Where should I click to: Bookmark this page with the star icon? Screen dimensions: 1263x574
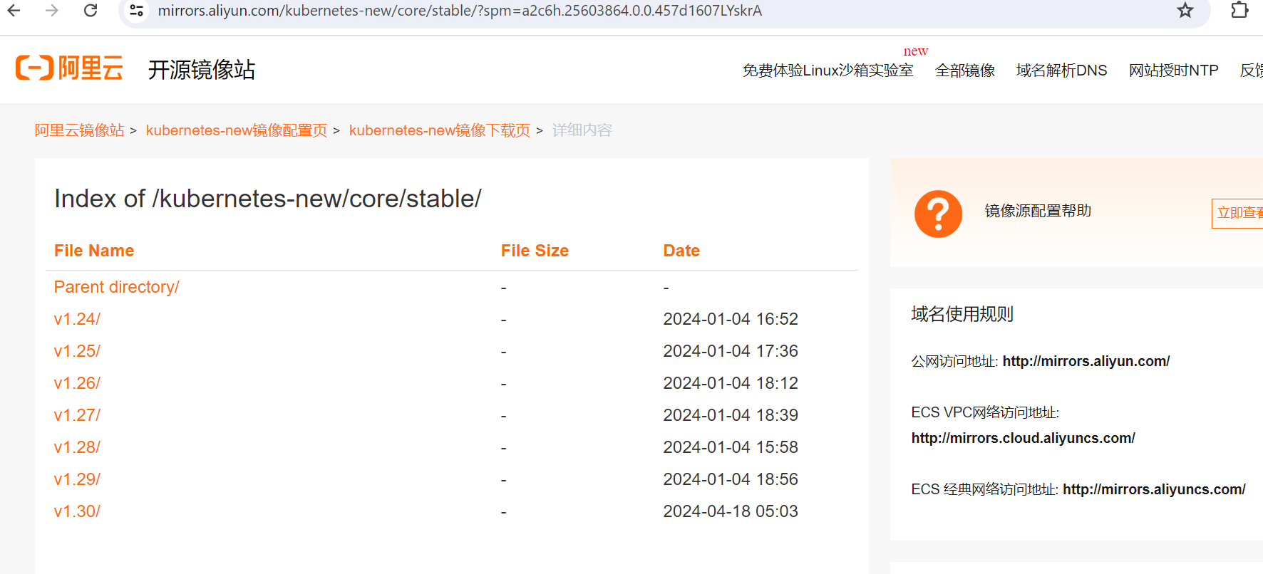tap(1185, 11)
